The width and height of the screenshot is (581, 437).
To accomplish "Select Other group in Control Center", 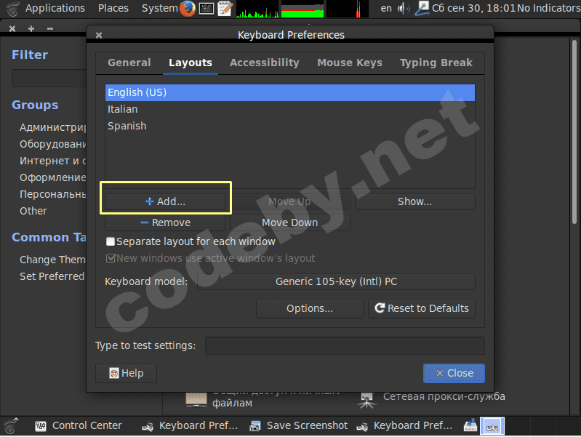I will 33,211.
